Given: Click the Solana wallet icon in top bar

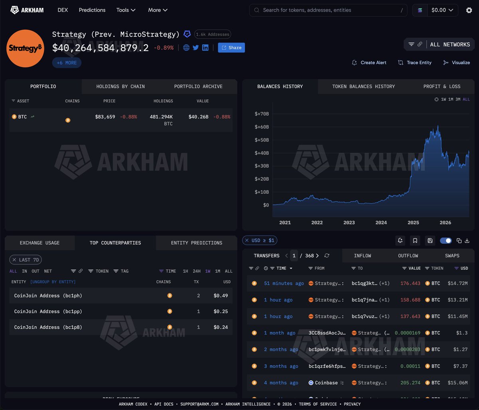Looking at the screenshot, I should [420, 10].
